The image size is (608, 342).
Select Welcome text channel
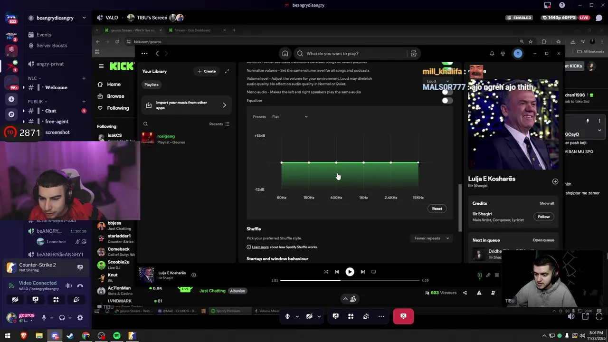(56, 87)
